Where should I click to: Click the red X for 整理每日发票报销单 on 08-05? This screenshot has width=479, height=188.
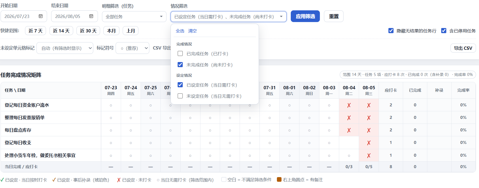(x=369, y=118)
